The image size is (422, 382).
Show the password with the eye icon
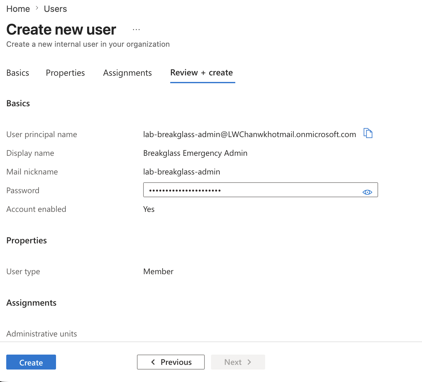(367, 192)
